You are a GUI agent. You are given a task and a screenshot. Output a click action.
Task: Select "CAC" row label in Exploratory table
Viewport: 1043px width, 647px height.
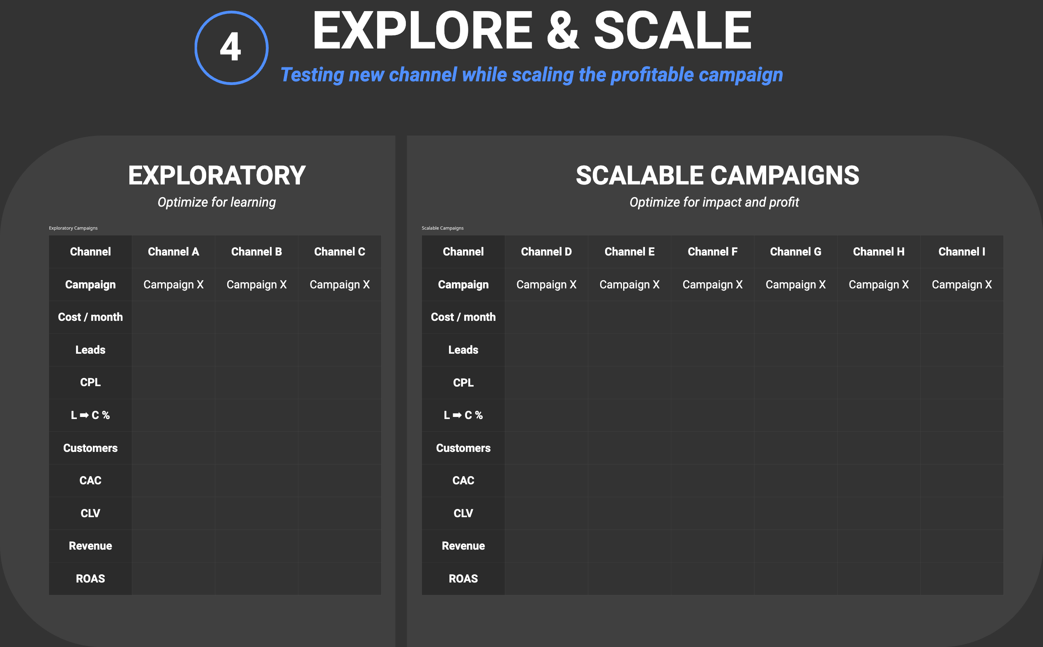90,481
